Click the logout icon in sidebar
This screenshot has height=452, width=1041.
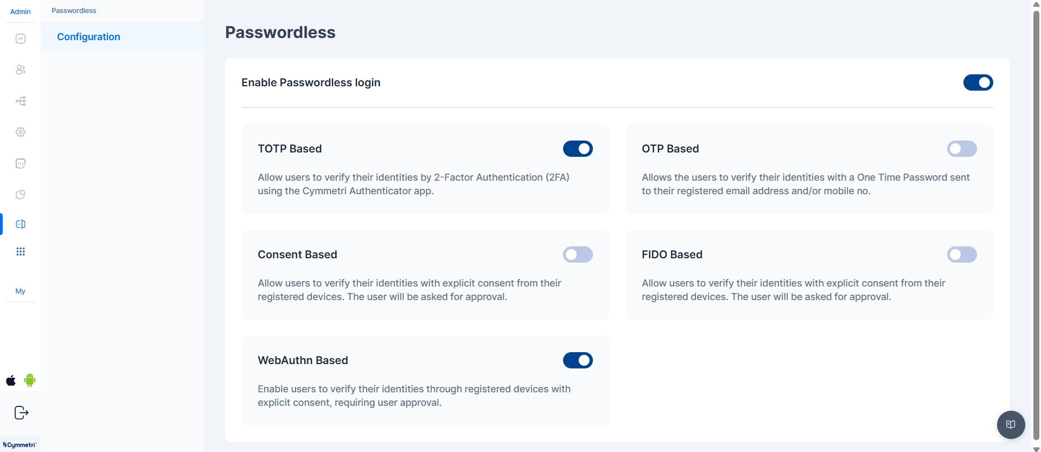pyautogui.click(x=21, y=413)
